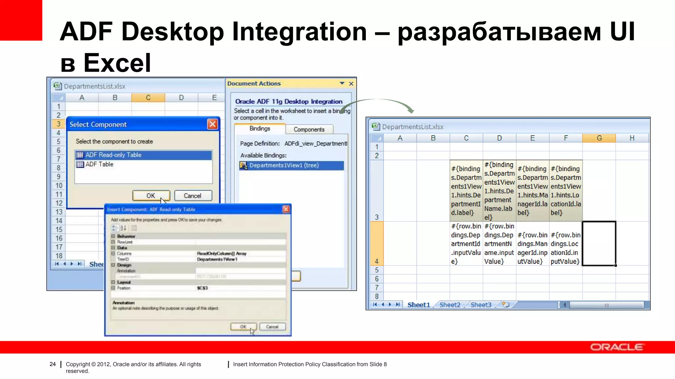Select ADF Table in component list

pos(143,164)
